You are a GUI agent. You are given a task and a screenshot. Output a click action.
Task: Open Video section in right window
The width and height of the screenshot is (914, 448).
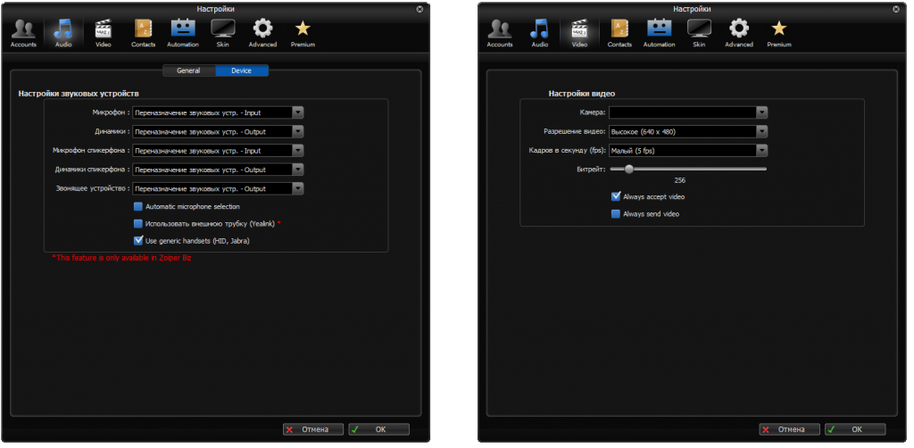[x=579, y=34]
